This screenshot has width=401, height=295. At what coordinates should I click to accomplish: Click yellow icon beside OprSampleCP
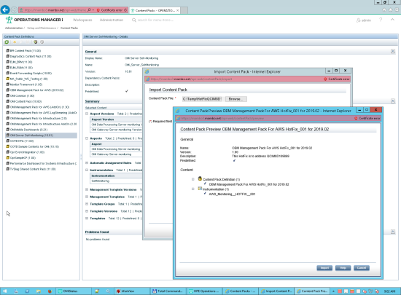[x=8, y=157]
